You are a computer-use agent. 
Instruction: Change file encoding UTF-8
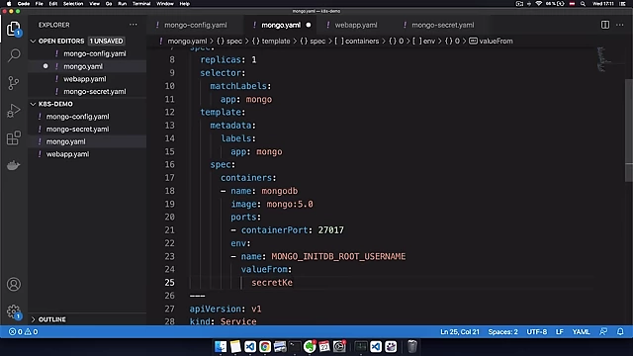pos(536,332)
